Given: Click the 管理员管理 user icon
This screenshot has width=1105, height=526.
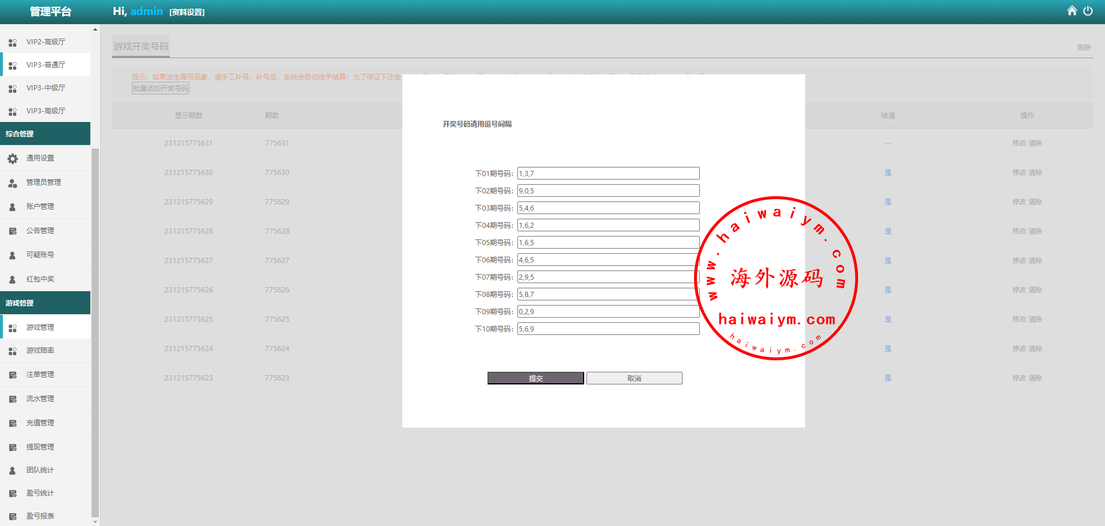Looking at the screenshot, I should [x=13, y=183].
